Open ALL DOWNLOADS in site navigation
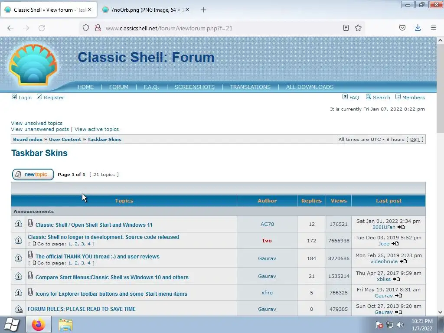 point(310,87)
